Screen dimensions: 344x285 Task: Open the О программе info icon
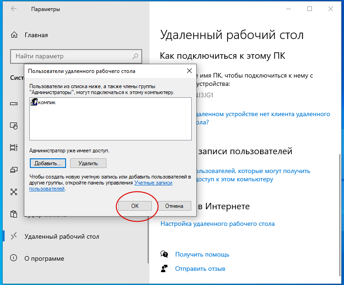(x=14, y=258)
